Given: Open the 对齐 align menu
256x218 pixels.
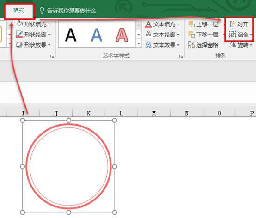Looking at the screenshot, I should pos(240,24).
